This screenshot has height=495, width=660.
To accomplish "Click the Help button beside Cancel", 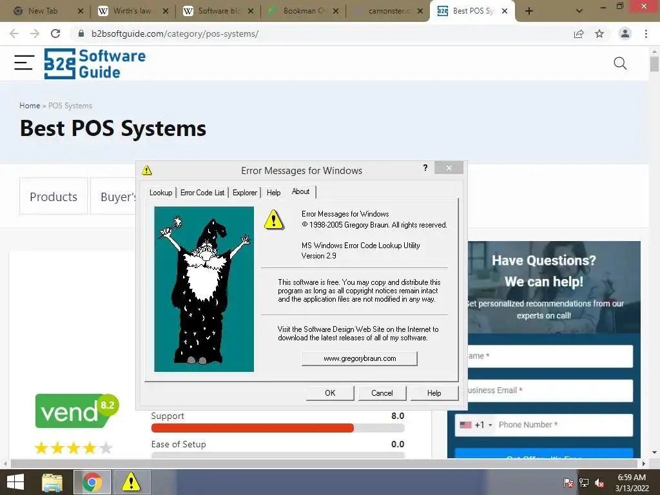I will (x=434, y=393).
